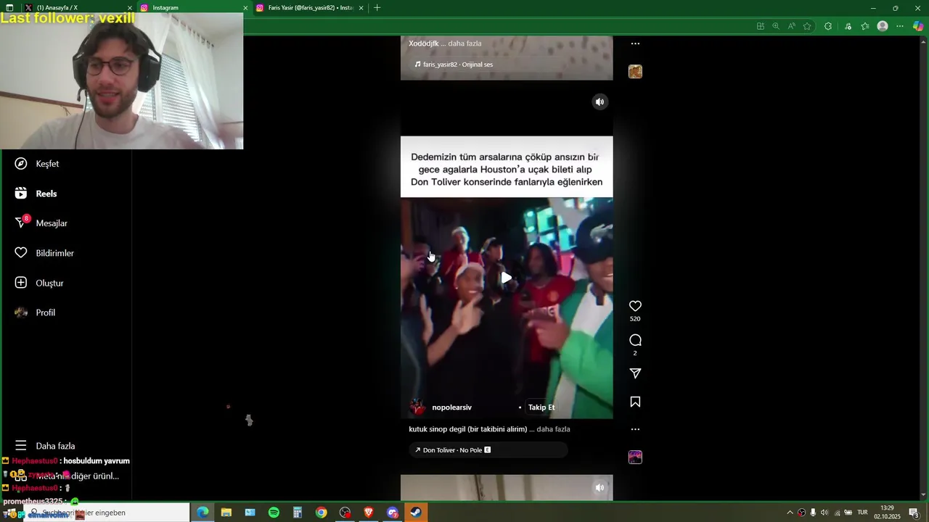Show hidden system tray icons
Screen dimensions: 929x522
coord(790,513)
